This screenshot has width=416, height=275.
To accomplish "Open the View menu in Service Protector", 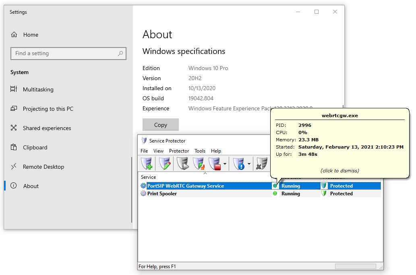I will (x=158, y=151).
